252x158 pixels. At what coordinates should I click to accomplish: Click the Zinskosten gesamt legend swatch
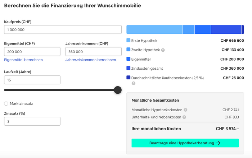pyautogui.click(x=129, y=68)
